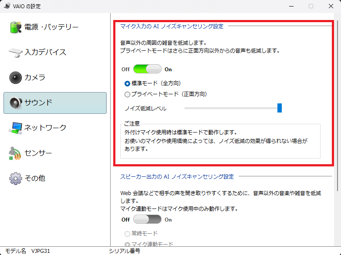
Task: Minimize the VAIO の設定 window
Action: click(291, 6)
